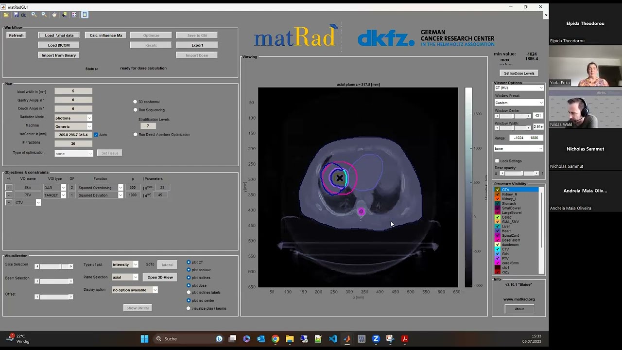Screen dimensions: 622x350
Task: Open the Skin VOI type OAR dropdown
Action: click(x=54, y=188)
